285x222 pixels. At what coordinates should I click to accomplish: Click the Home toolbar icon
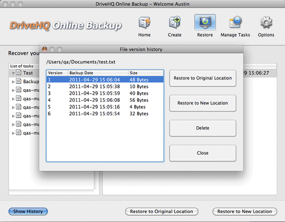144,23
